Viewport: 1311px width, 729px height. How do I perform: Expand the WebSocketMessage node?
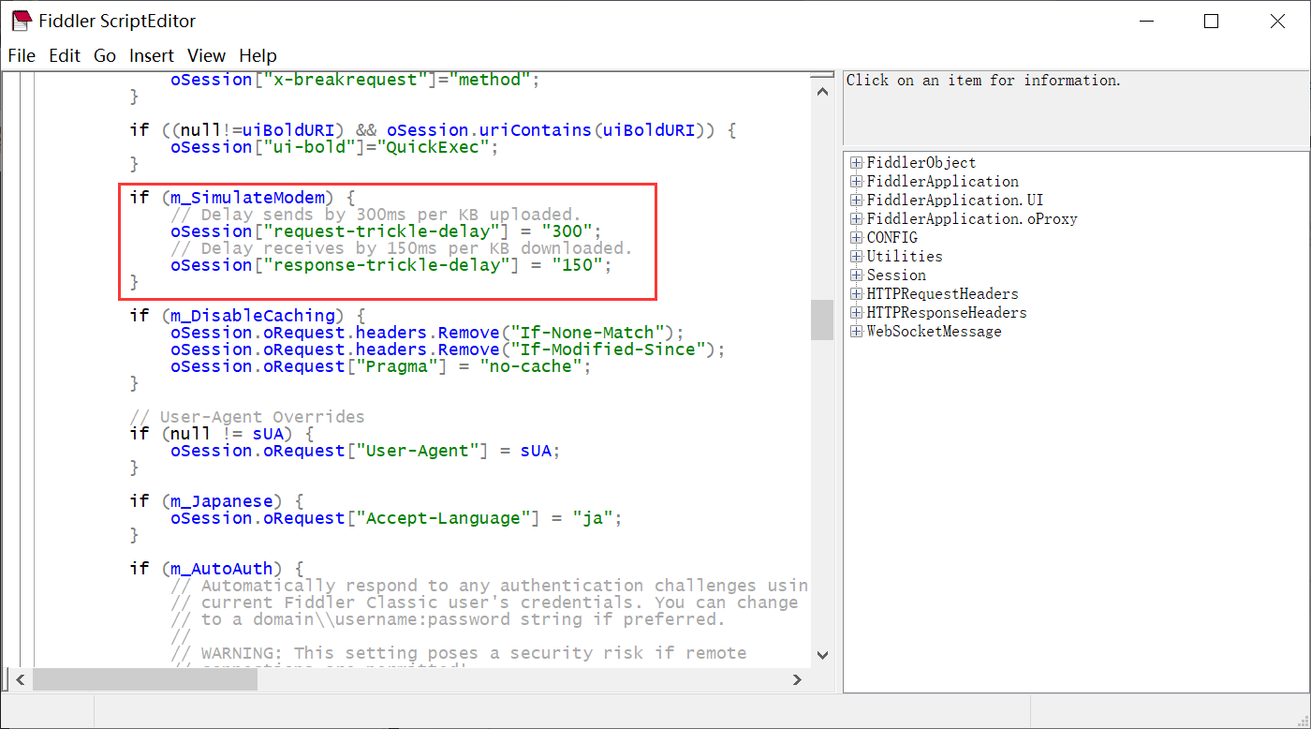[856, 332]
